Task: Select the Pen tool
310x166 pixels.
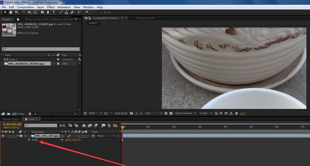Action: (48, 12)
